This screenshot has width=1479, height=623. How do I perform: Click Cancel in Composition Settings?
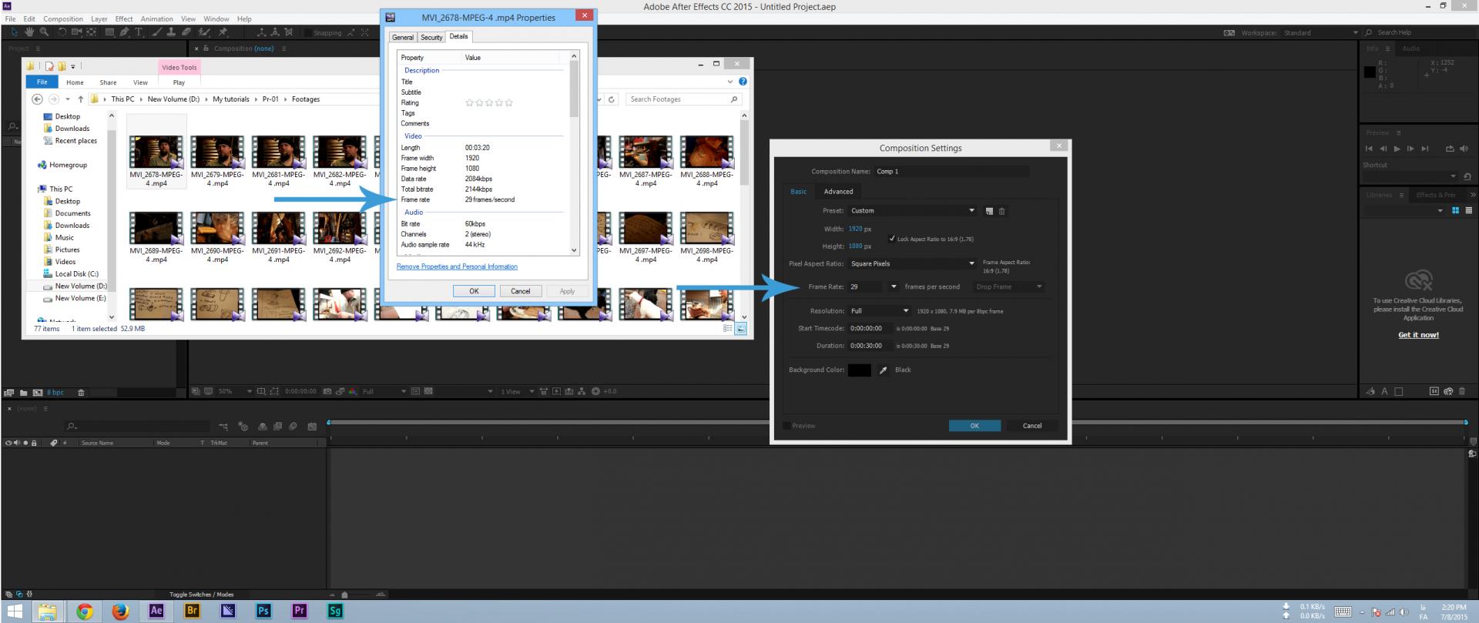click(x=1032, y=426)
